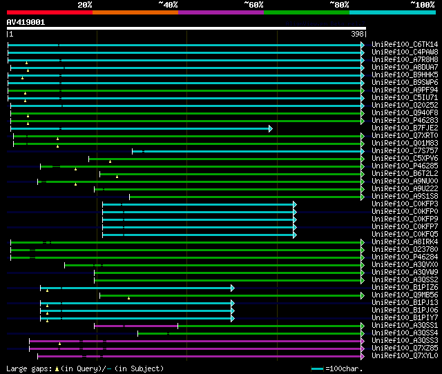Click the UniRef100_A9S1S8 label

(x=405, y=197)
